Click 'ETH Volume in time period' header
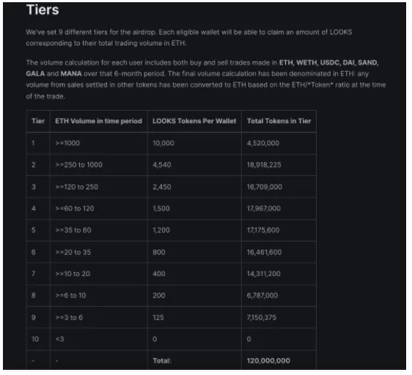Viewport: 412px width, 375px height. click(98, 121)
